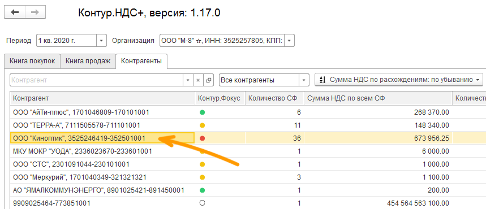Image resolution: width=486 pixels, height=209 pixels.
Task: Click yellow Фокус indicator for ООО "Меркурий"
Action: 203,177
